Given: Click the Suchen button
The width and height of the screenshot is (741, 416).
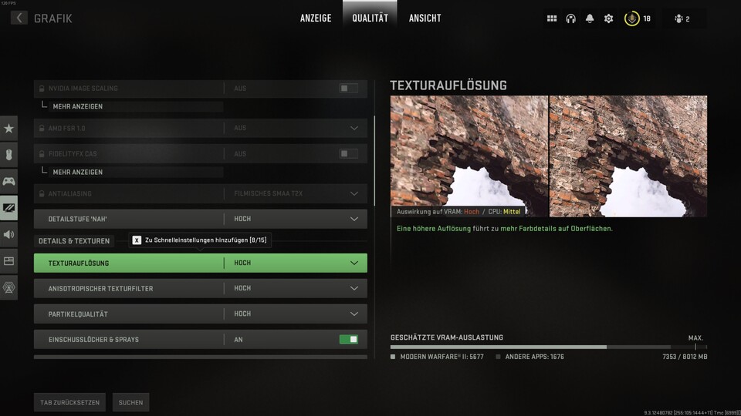Looking at the screenshot, I should [x=130, y=402].
